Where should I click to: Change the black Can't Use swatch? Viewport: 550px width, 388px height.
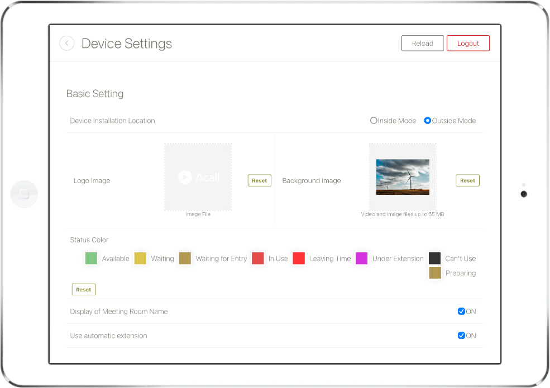[434, 258]
